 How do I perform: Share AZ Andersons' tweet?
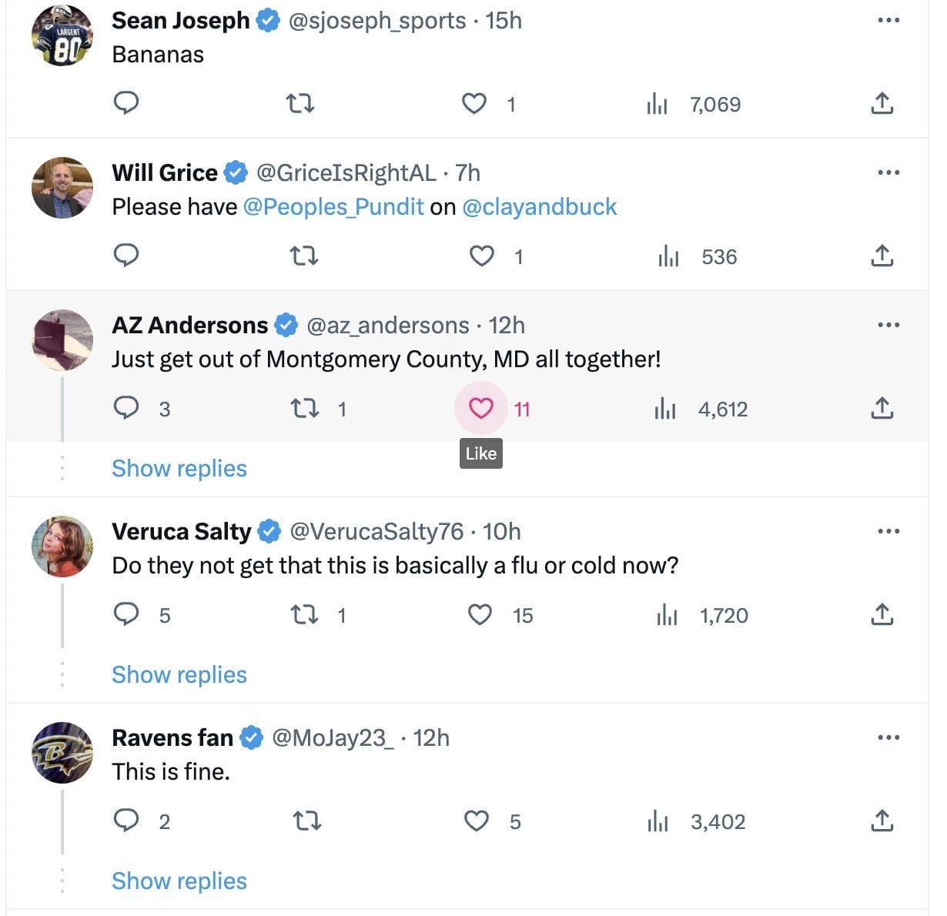(882, 408)
